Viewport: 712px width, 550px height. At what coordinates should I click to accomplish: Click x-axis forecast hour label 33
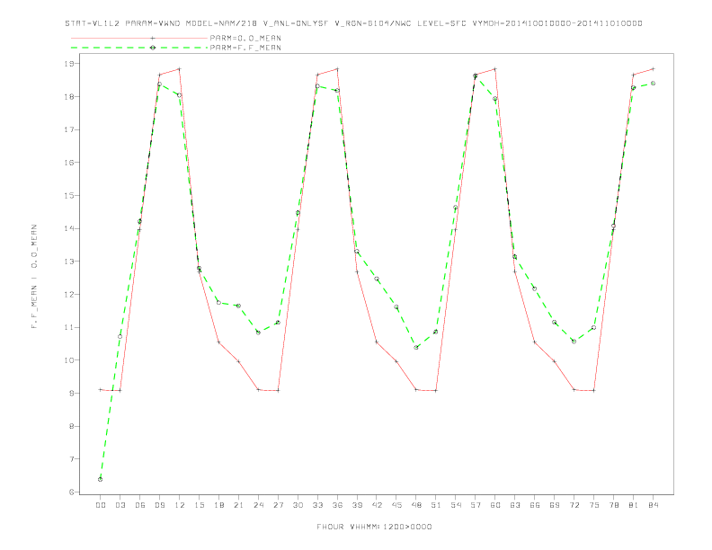tap(317, 505)
